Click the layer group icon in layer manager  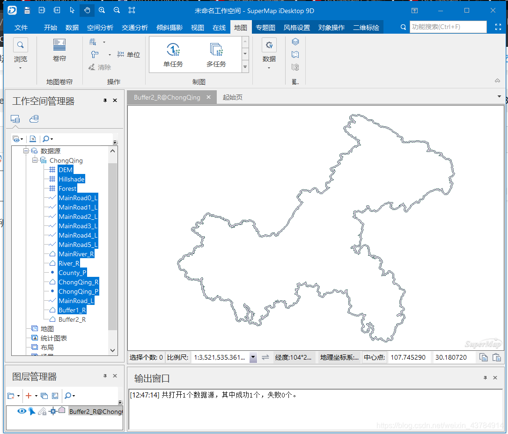pos(44,396)
